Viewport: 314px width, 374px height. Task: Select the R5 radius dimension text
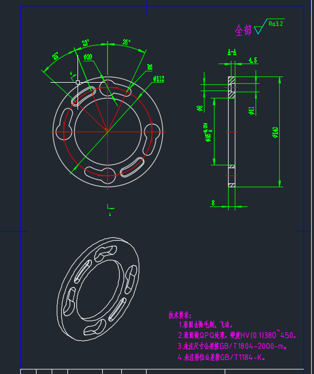(149, 67)
